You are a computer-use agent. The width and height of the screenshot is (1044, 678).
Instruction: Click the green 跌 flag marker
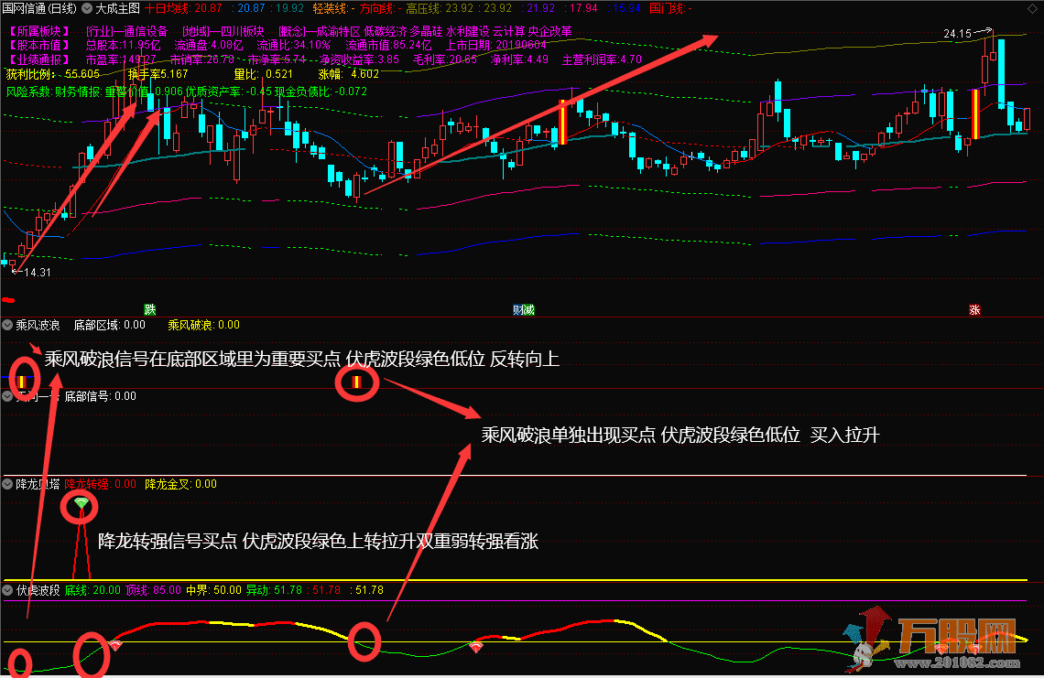coord(150,309)
